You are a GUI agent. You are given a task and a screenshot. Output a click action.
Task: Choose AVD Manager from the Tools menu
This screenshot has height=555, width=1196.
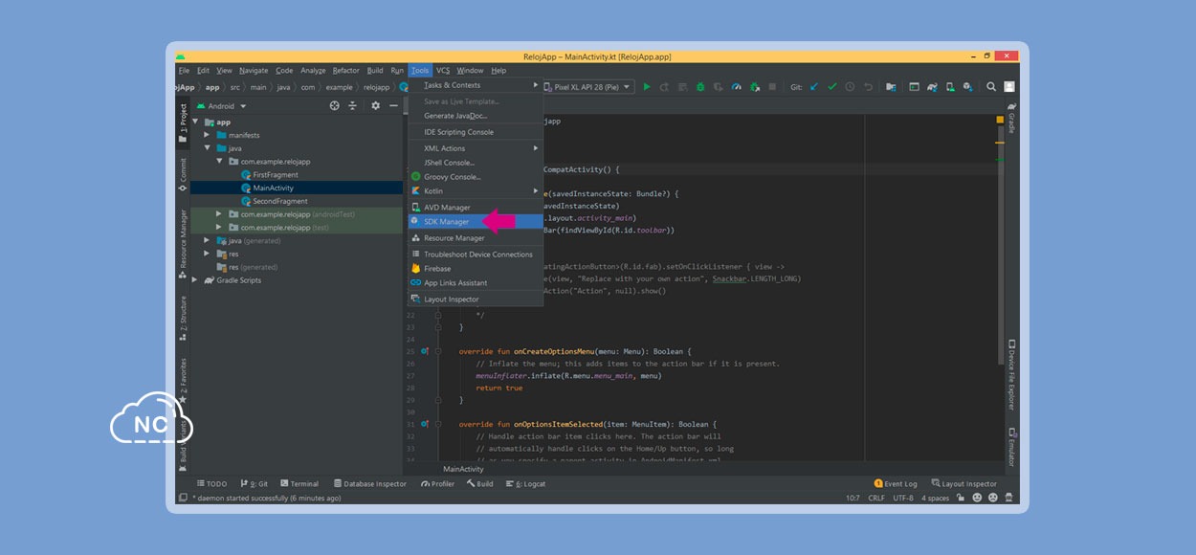[476, 208]
